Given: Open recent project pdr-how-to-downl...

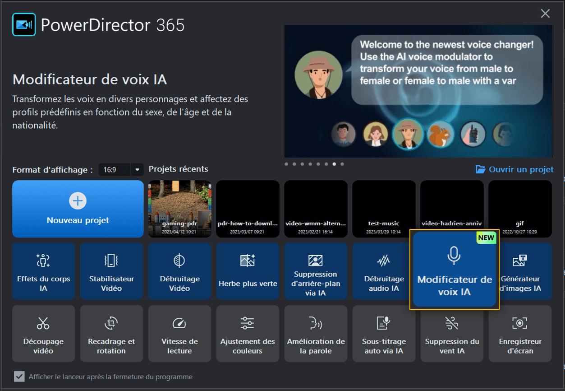Looking at the screenshot, I should (248, 209).
